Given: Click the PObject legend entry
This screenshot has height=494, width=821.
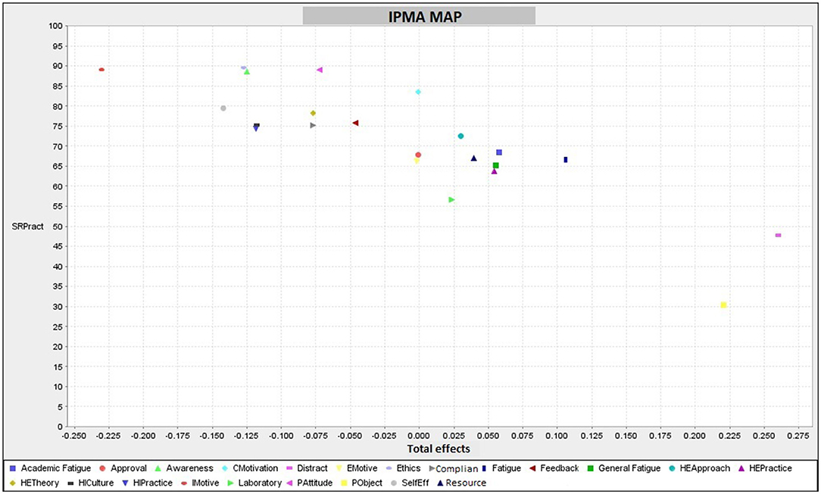Looking at the screenshot, I should [362, 483].
